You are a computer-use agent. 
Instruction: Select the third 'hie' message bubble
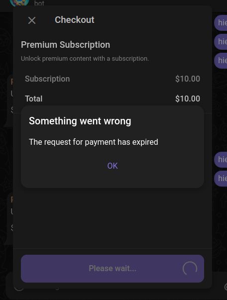tap(221, 61)
